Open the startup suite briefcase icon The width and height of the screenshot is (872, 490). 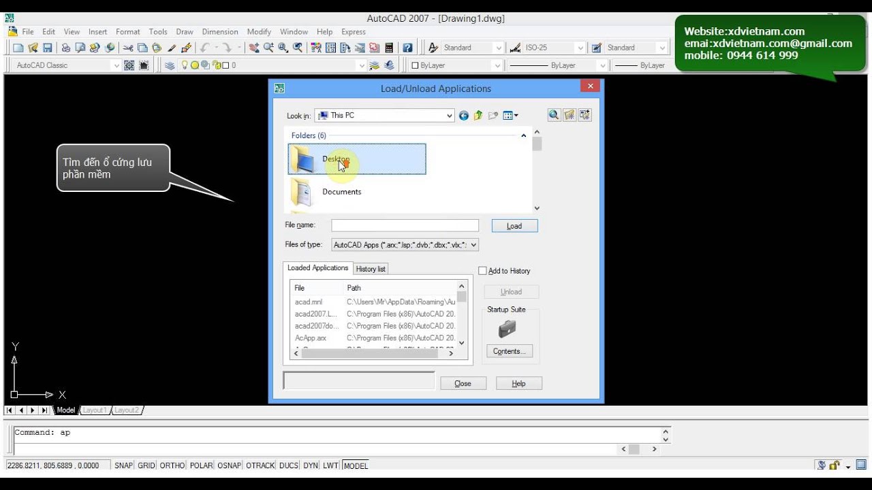pyautogui.click(x=508, y=329)
